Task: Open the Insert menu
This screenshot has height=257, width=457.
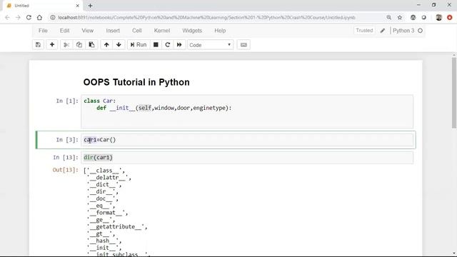Action: point(113,31)
